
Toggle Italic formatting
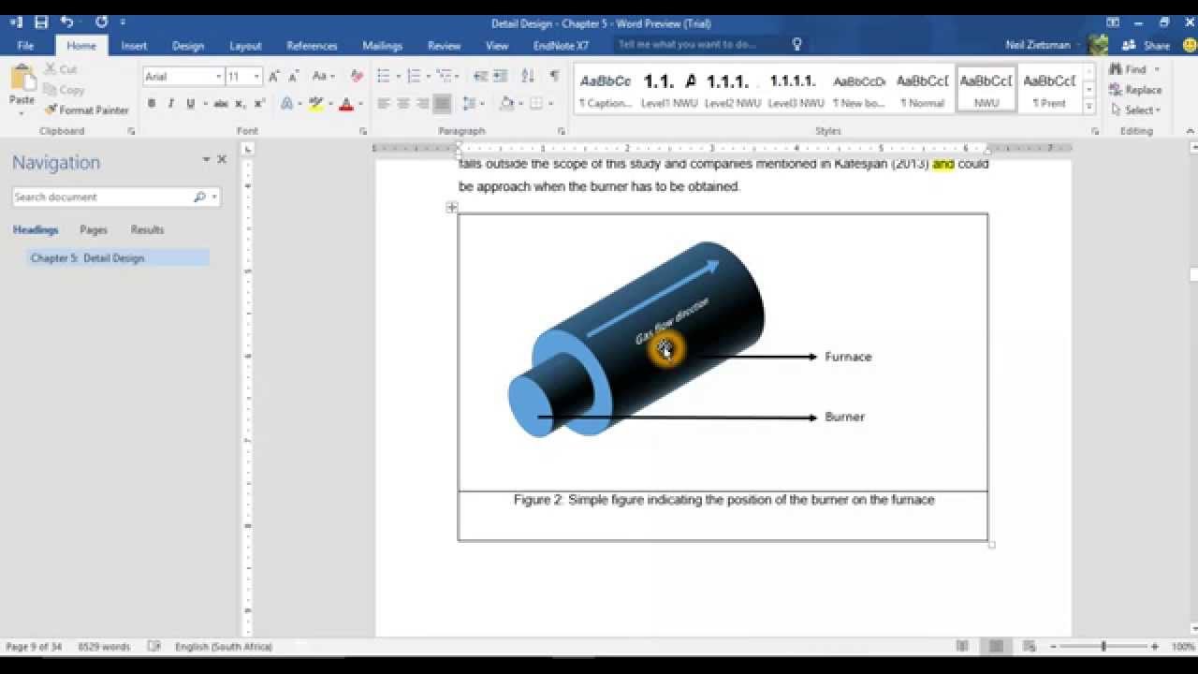(x=170, y=104)
